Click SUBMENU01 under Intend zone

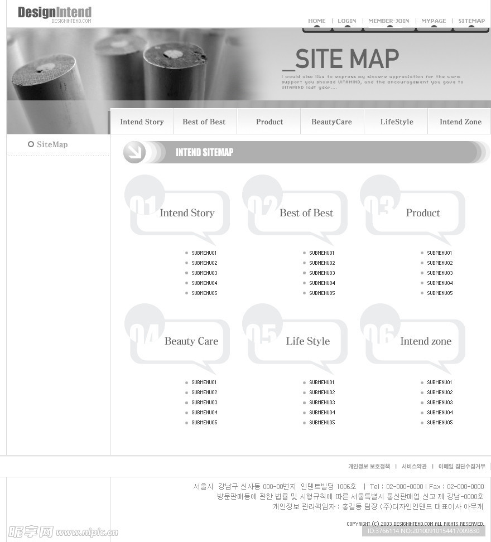pyautogui.click(x=439, y=383)
